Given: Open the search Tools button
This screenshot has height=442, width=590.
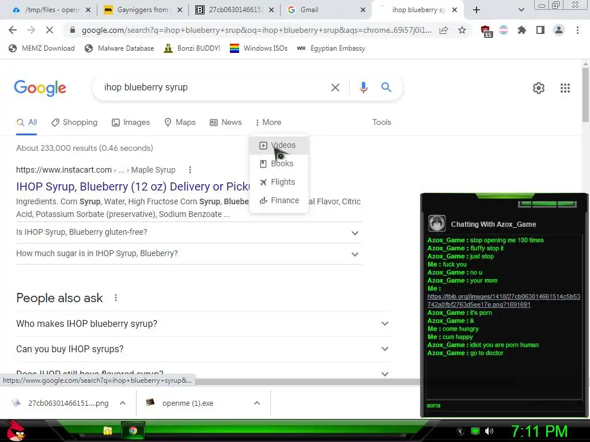Looking at the screenshot, I should (x=381, y=123).
